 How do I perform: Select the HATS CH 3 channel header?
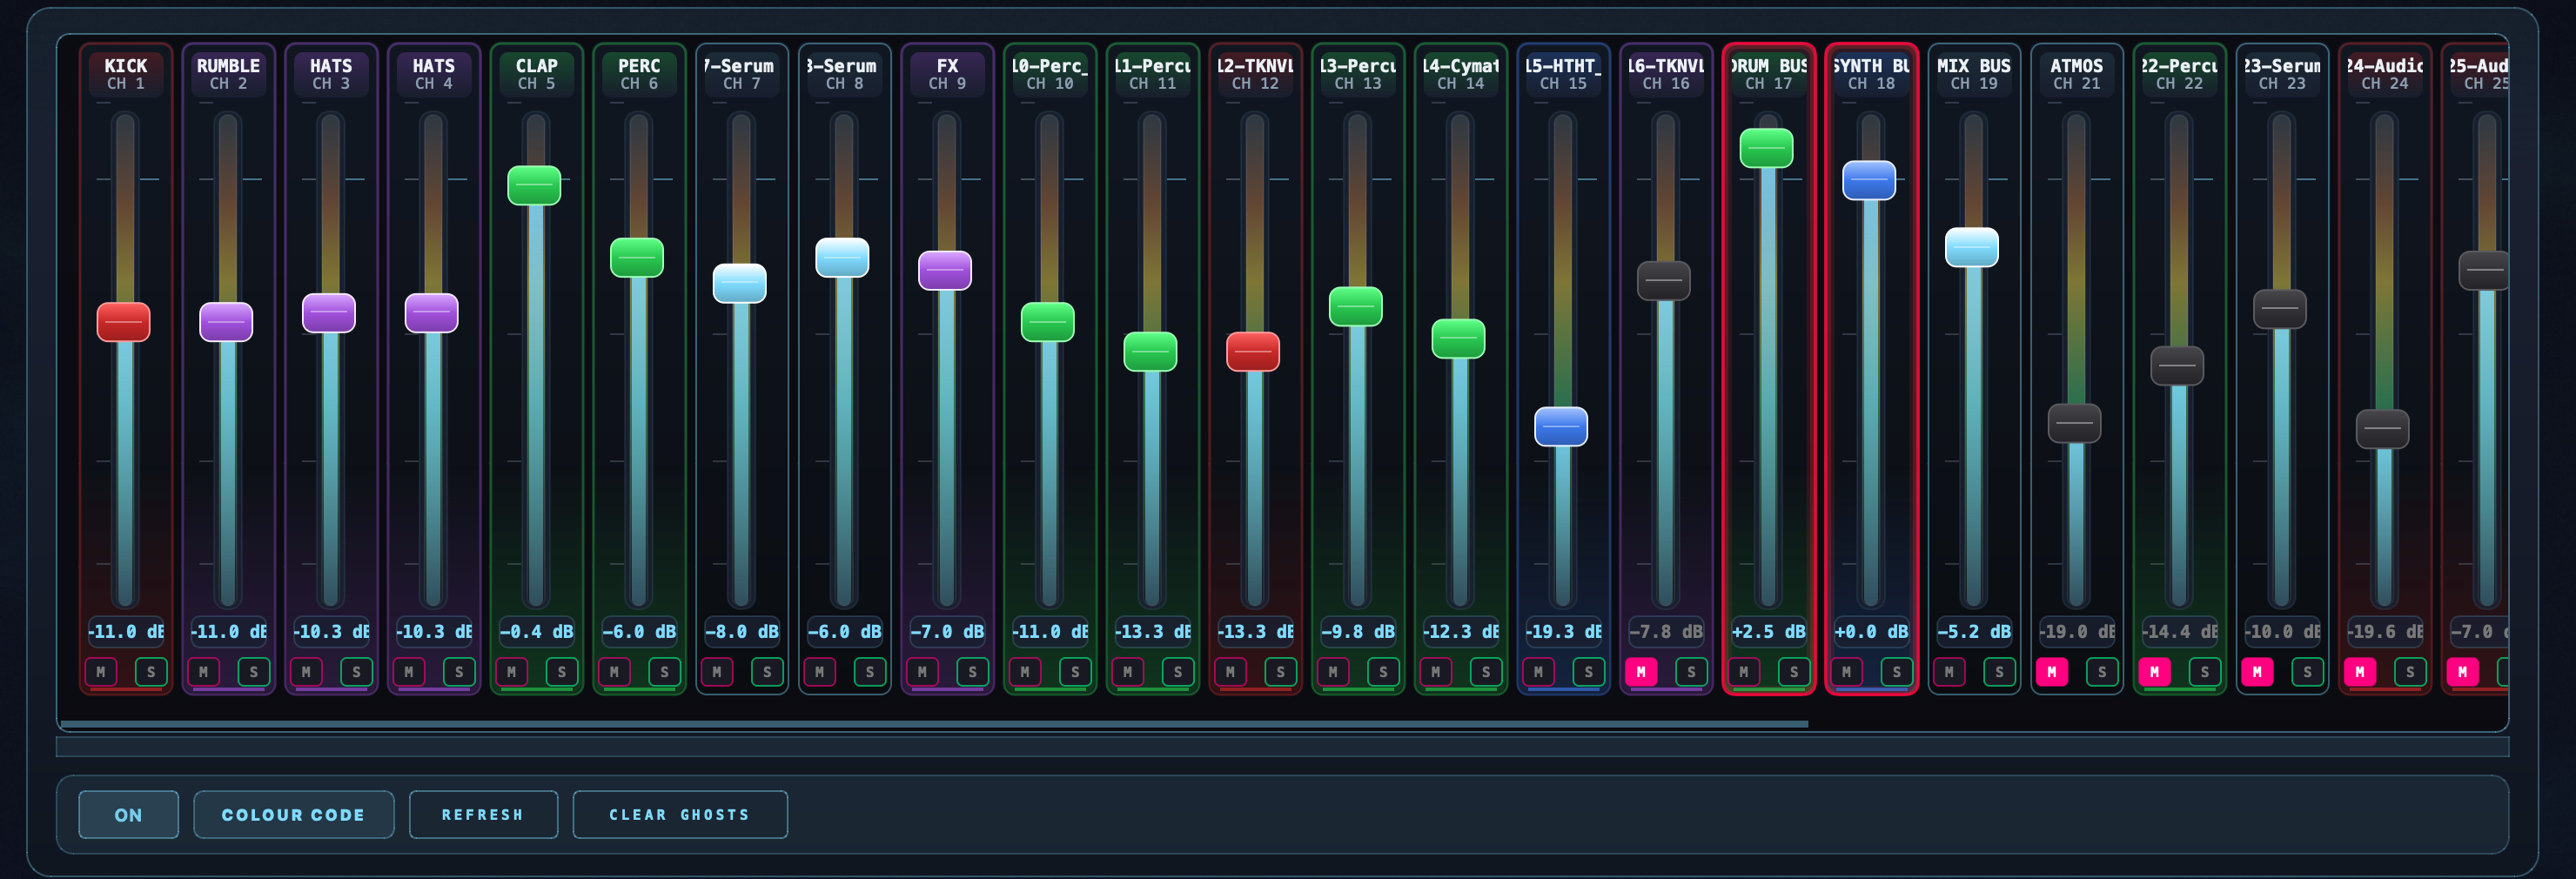(331, 74)
